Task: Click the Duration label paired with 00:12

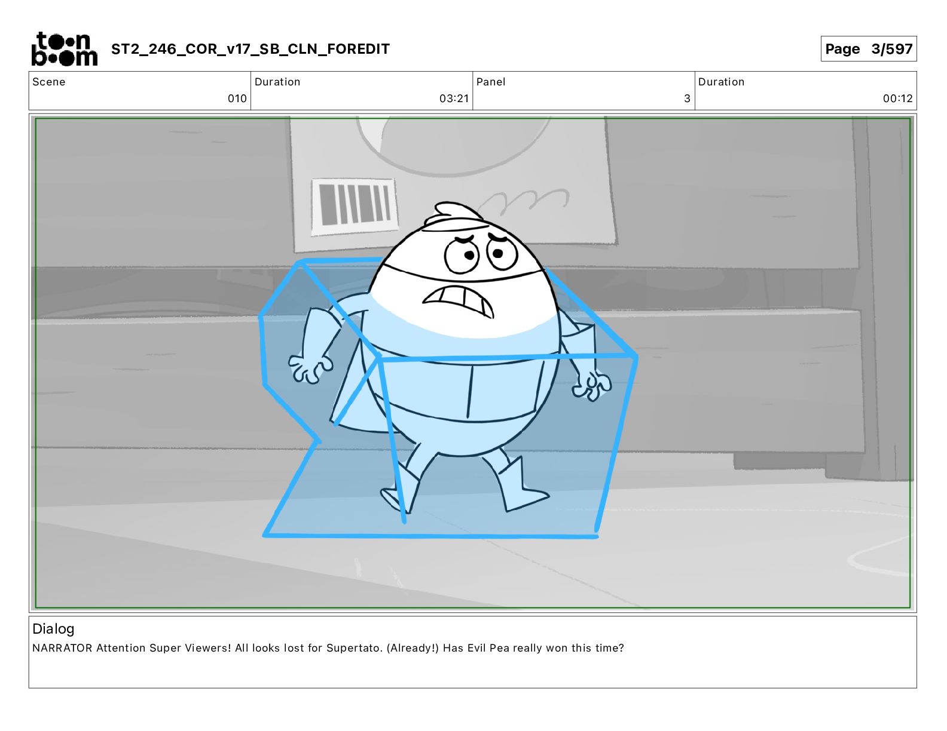Action: 722,82
